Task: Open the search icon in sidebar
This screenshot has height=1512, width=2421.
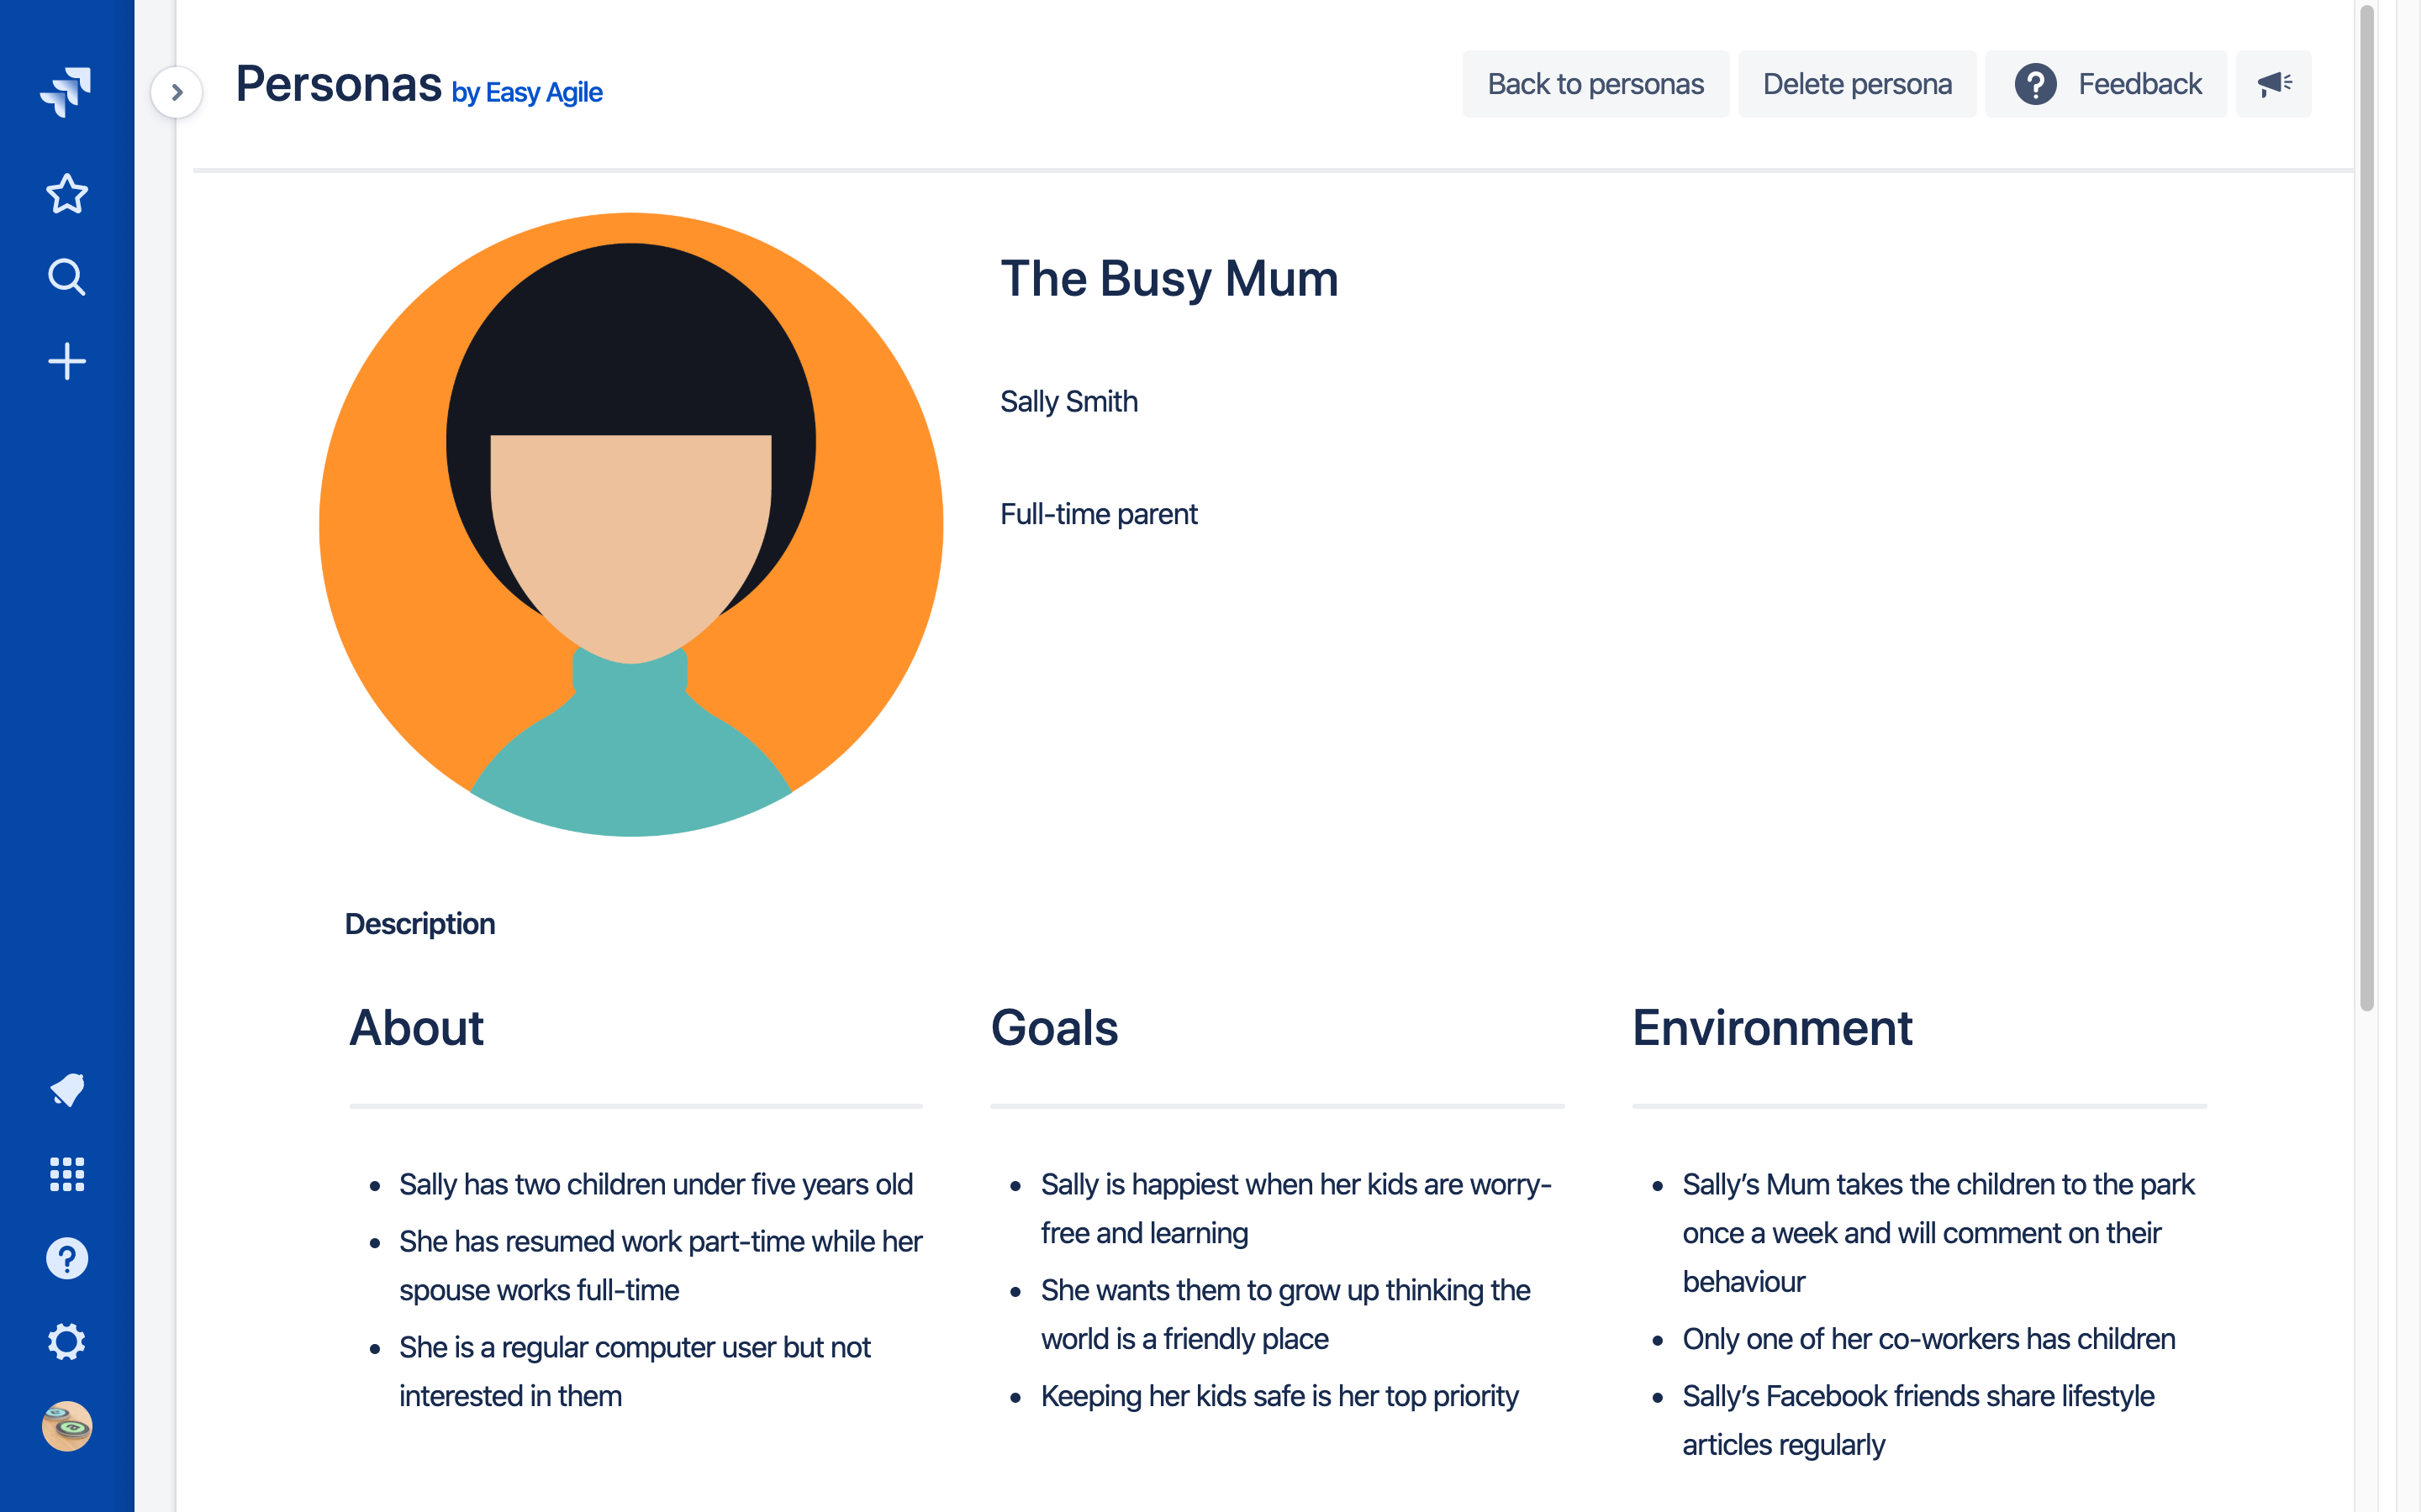Action: 66,279
